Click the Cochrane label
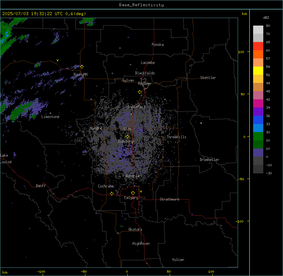The height and width of the screenshot is (276, 283). point(106,186)
